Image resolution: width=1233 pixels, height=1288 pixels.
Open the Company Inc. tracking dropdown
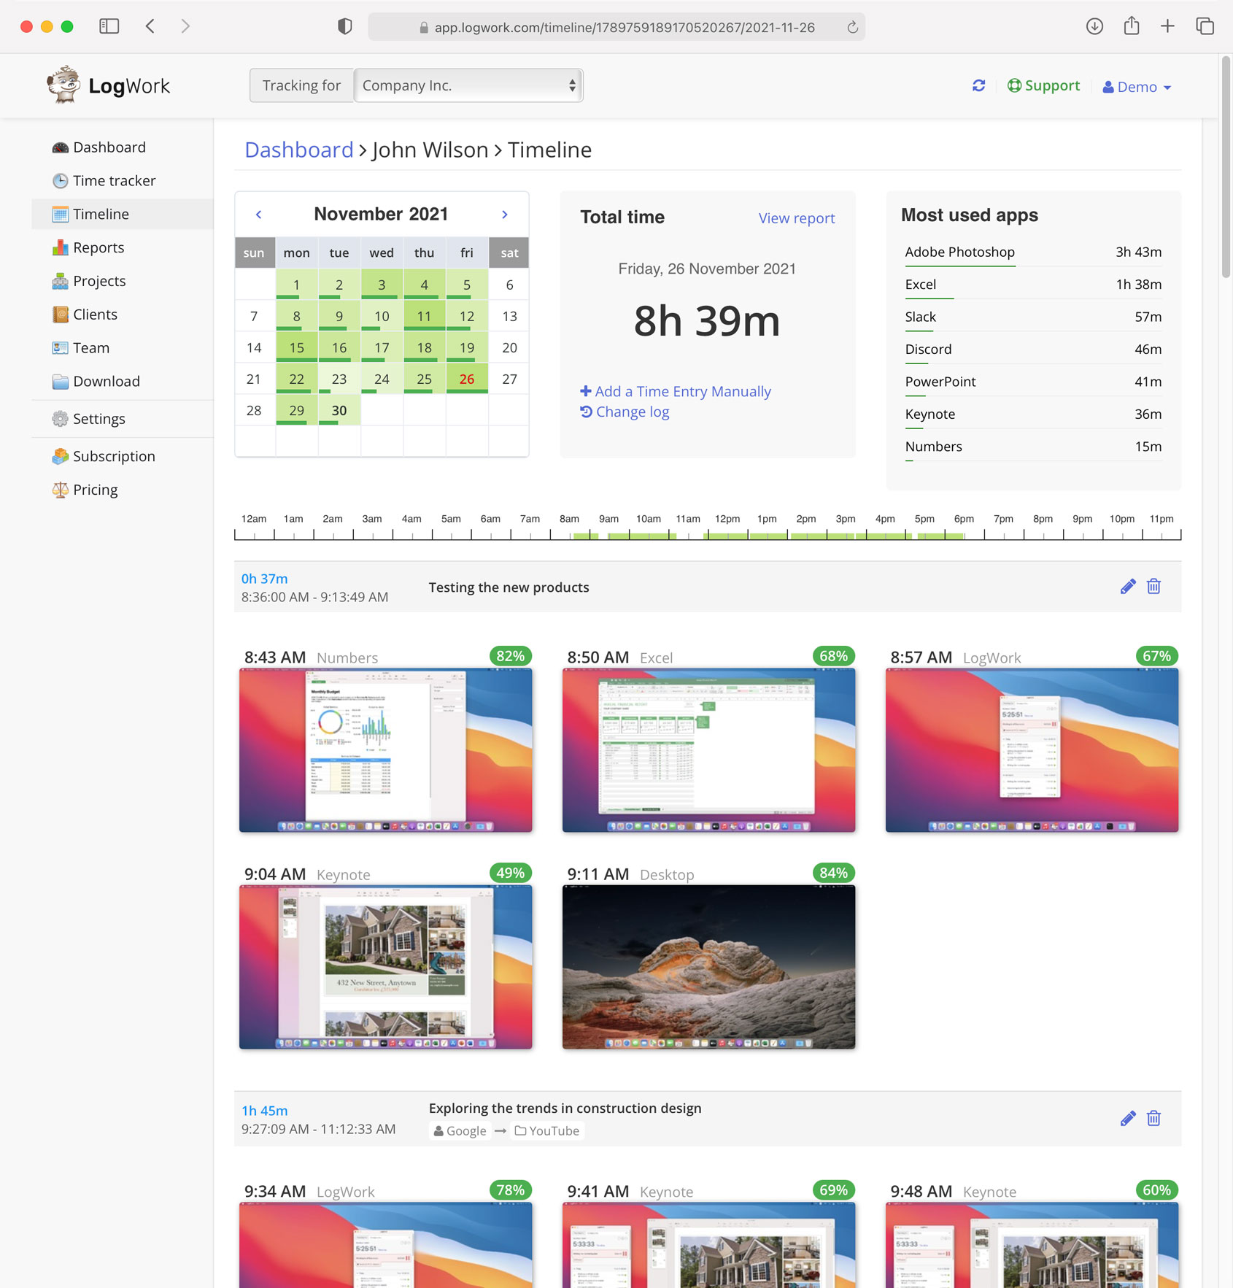(x=468, y=85)
